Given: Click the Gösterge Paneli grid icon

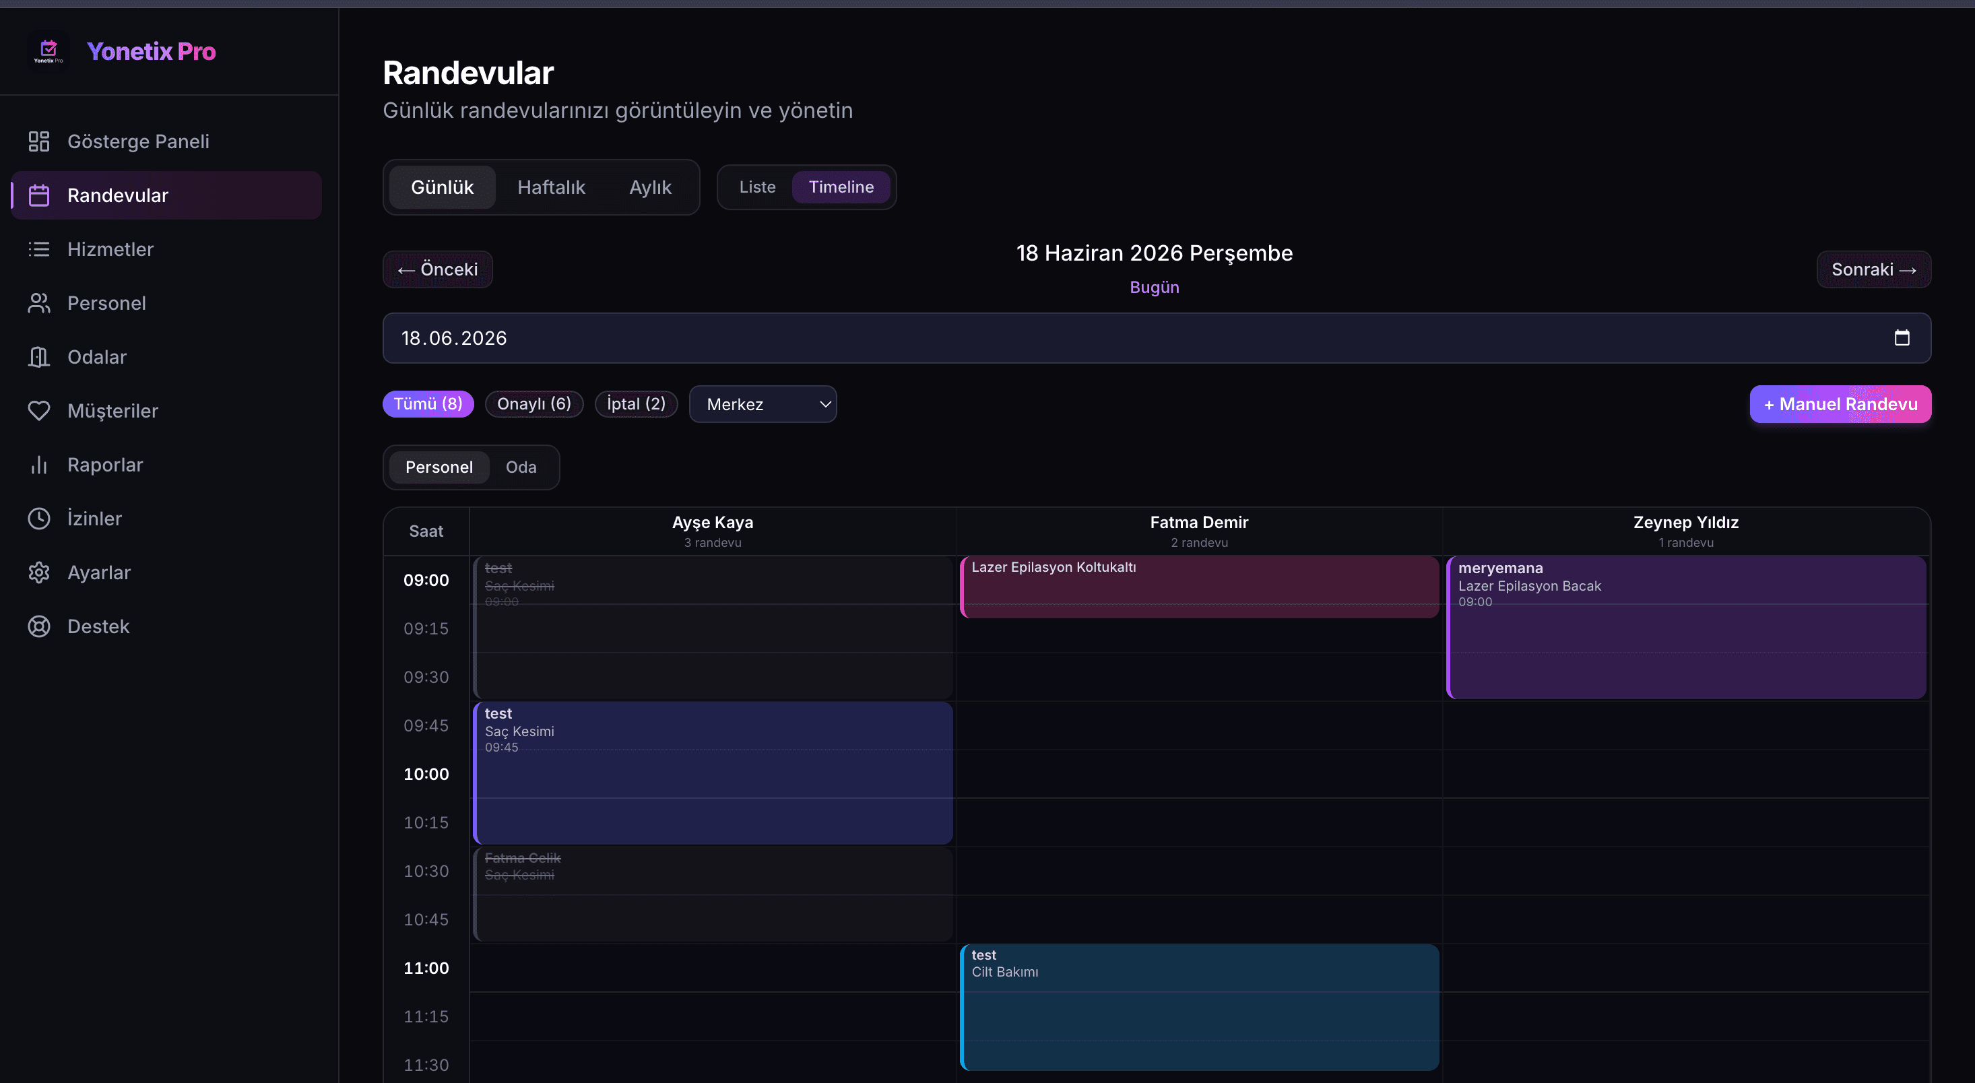Looking at the screenshot, I should (39, 141).
